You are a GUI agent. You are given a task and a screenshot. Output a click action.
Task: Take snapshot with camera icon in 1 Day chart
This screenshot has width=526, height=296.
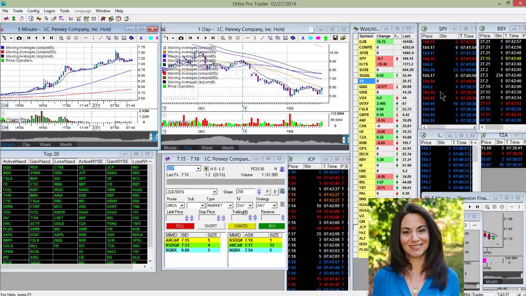[x=181, y=38]
